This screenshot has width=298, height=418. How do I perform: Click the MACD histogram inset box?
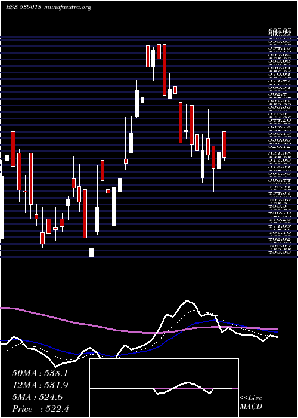(164, 388)
